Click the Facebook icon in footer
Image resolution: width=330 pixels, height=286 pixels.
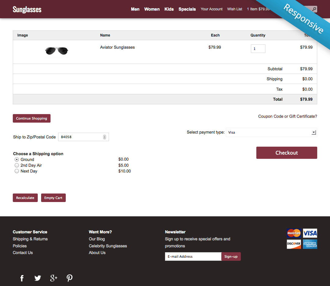point(22,278)
